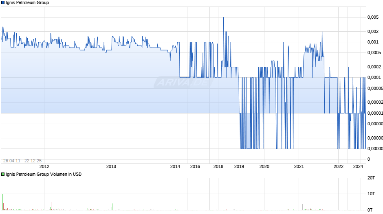Screen dimensions: 383x214
Task: Click the 2013 x-axis label
Action: (111, 166)
